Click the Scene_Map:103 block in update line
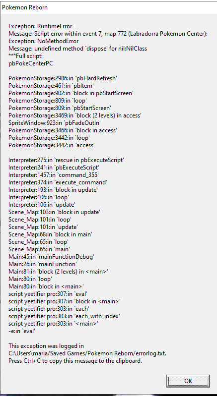217x397 pixels. (x=54, y=212)
